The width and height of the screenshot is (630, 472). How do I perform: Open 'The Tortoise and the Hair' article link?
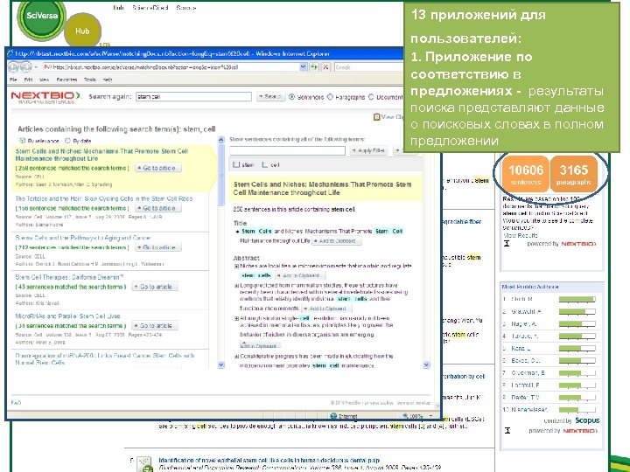click(x=103, y=198)
